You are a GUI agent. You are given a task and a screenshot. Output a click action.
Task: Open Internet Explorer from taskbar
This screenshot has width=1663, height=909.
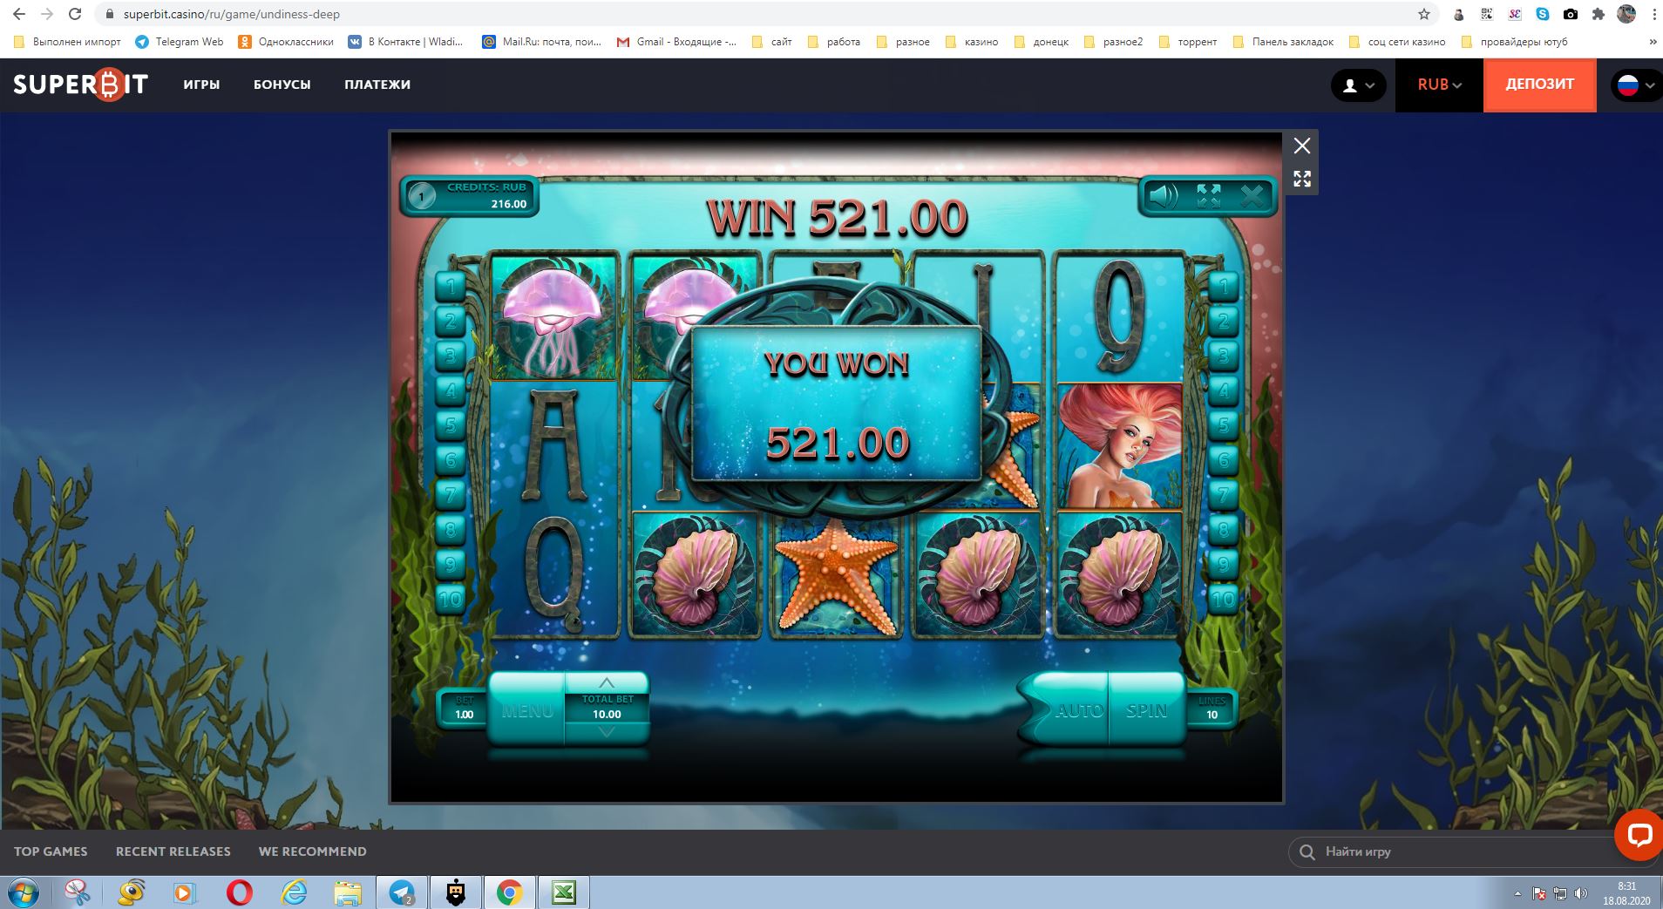tap(295, 893)
